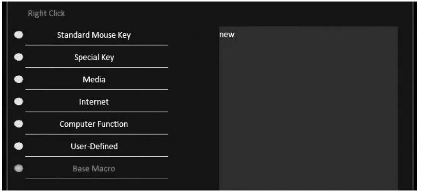This screenshot has height=192, width=422.
Task: Select the "new" entry in the list
Action: point(227,35)
